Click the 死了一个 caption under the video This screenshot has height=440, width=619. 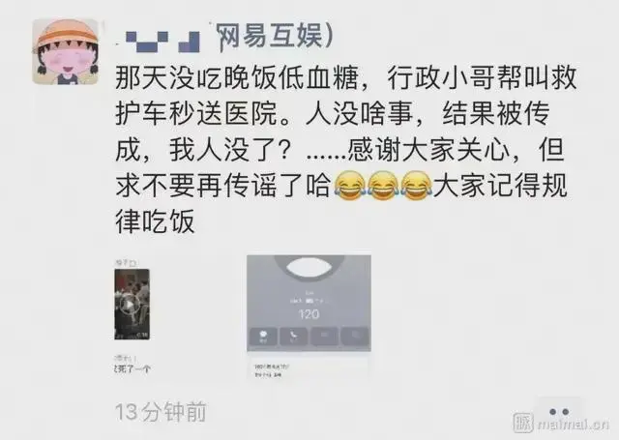click(133, 369)
